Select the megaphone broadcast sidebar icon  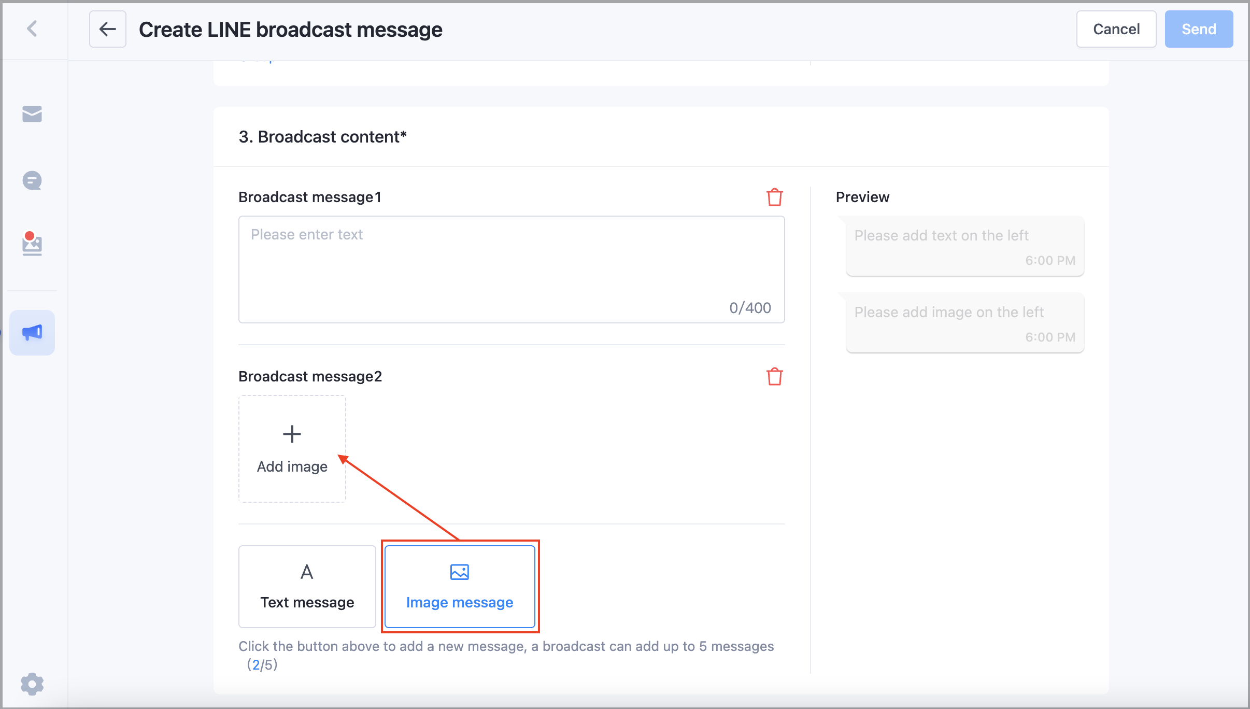click(x=32, y=333)
